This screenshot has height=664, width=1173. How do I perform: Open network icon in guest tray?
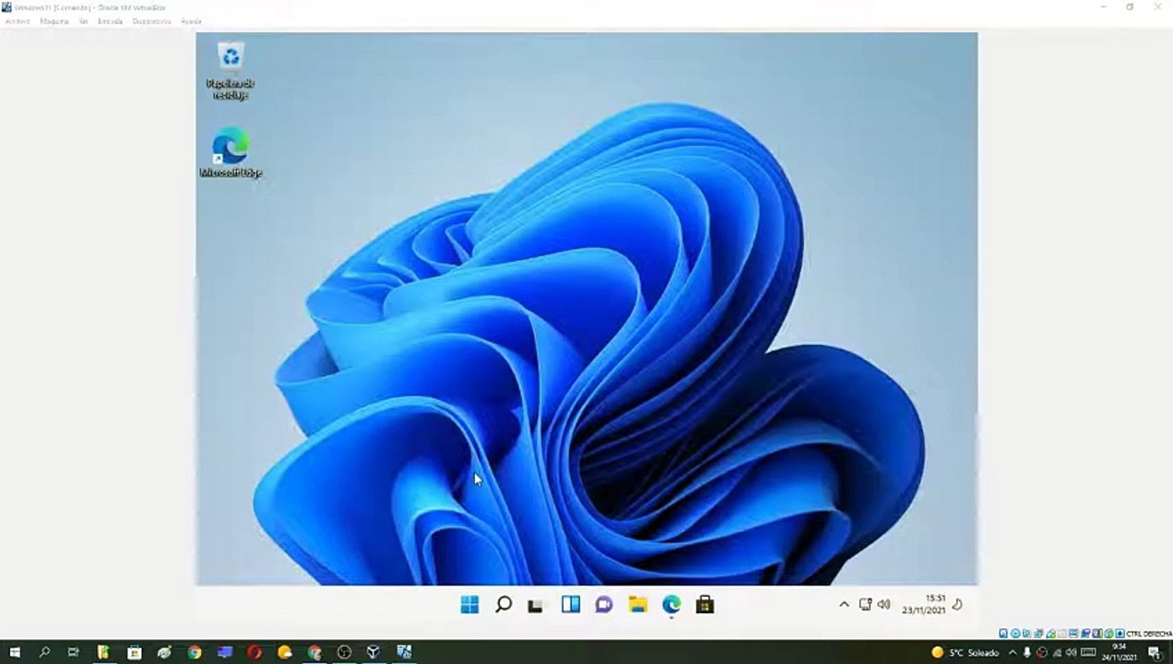pyautogui.click(x=865, y=605)
